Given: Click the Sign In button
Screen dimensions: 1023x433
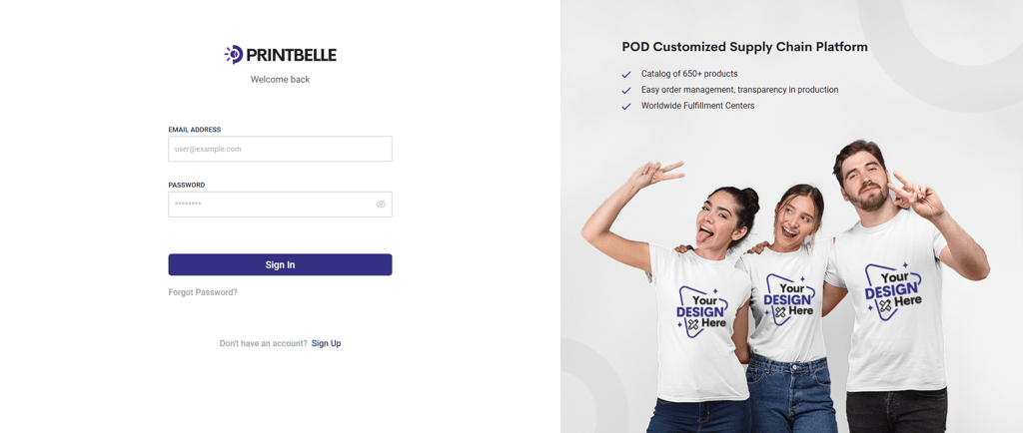Looking at the screenshot, I should [x=280, y=265].
